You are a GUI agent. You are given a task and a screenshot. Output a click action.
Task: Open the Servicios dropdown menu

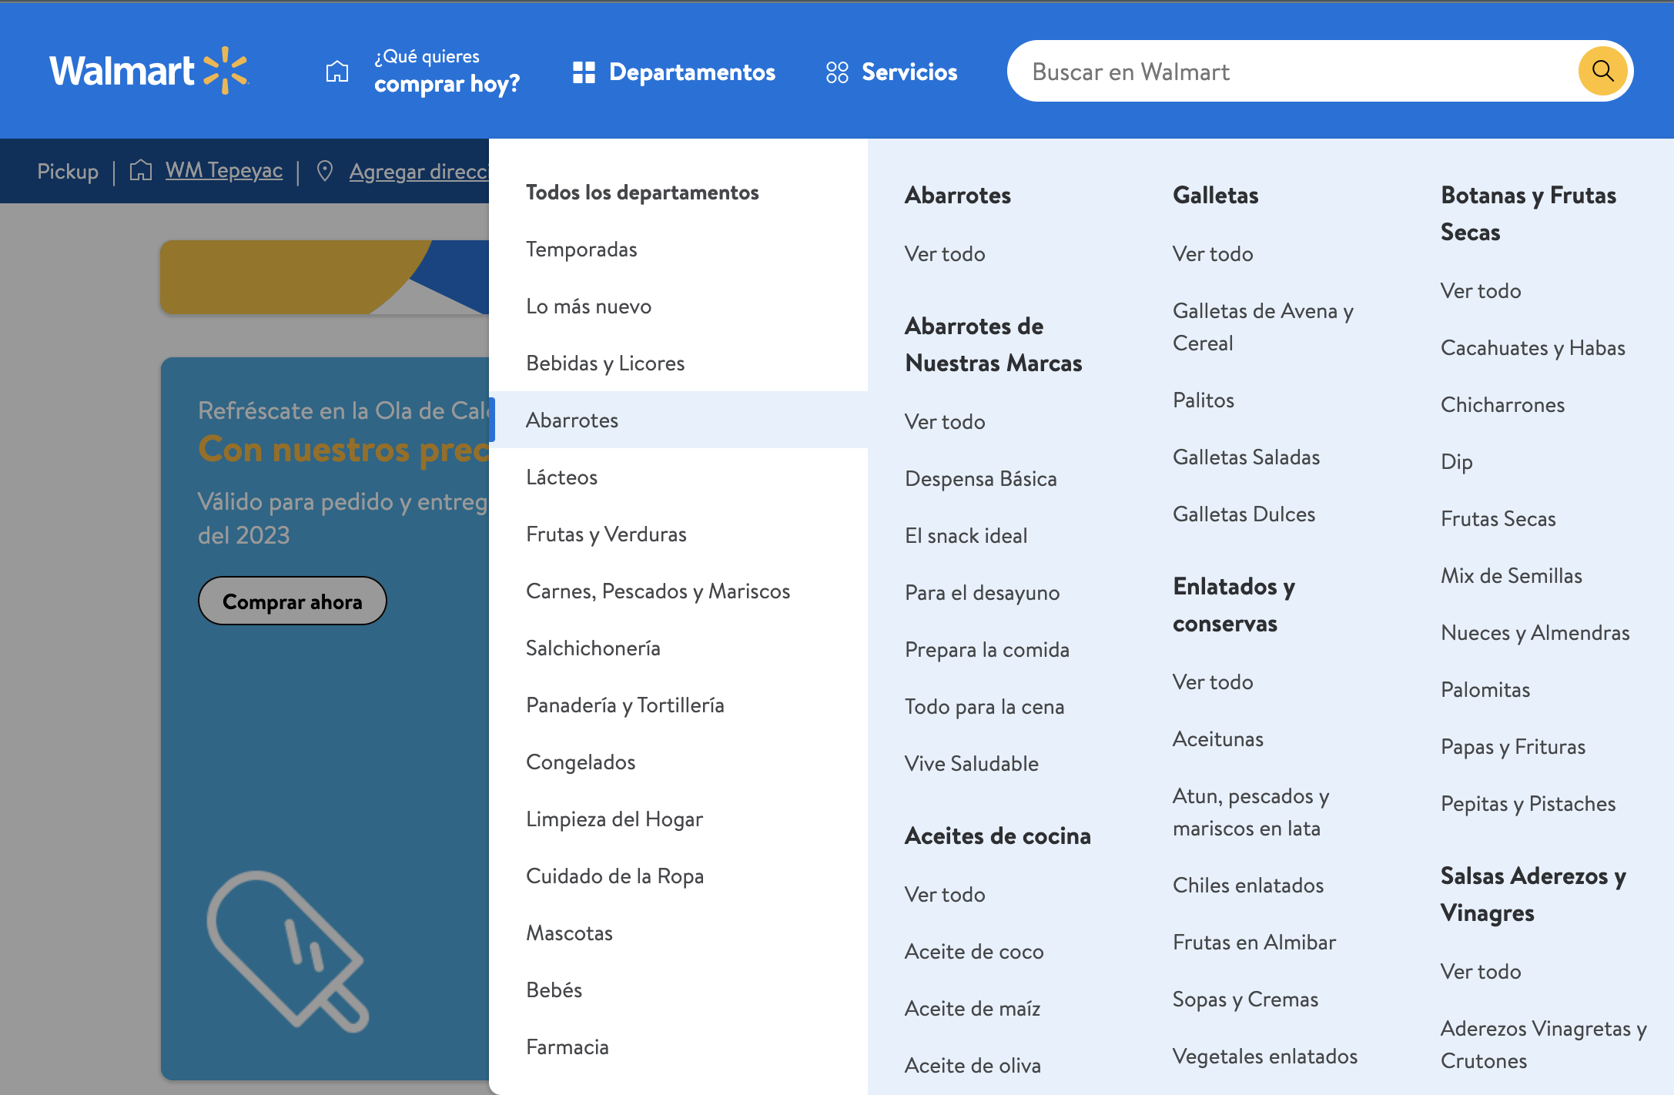tap(909, 72)
